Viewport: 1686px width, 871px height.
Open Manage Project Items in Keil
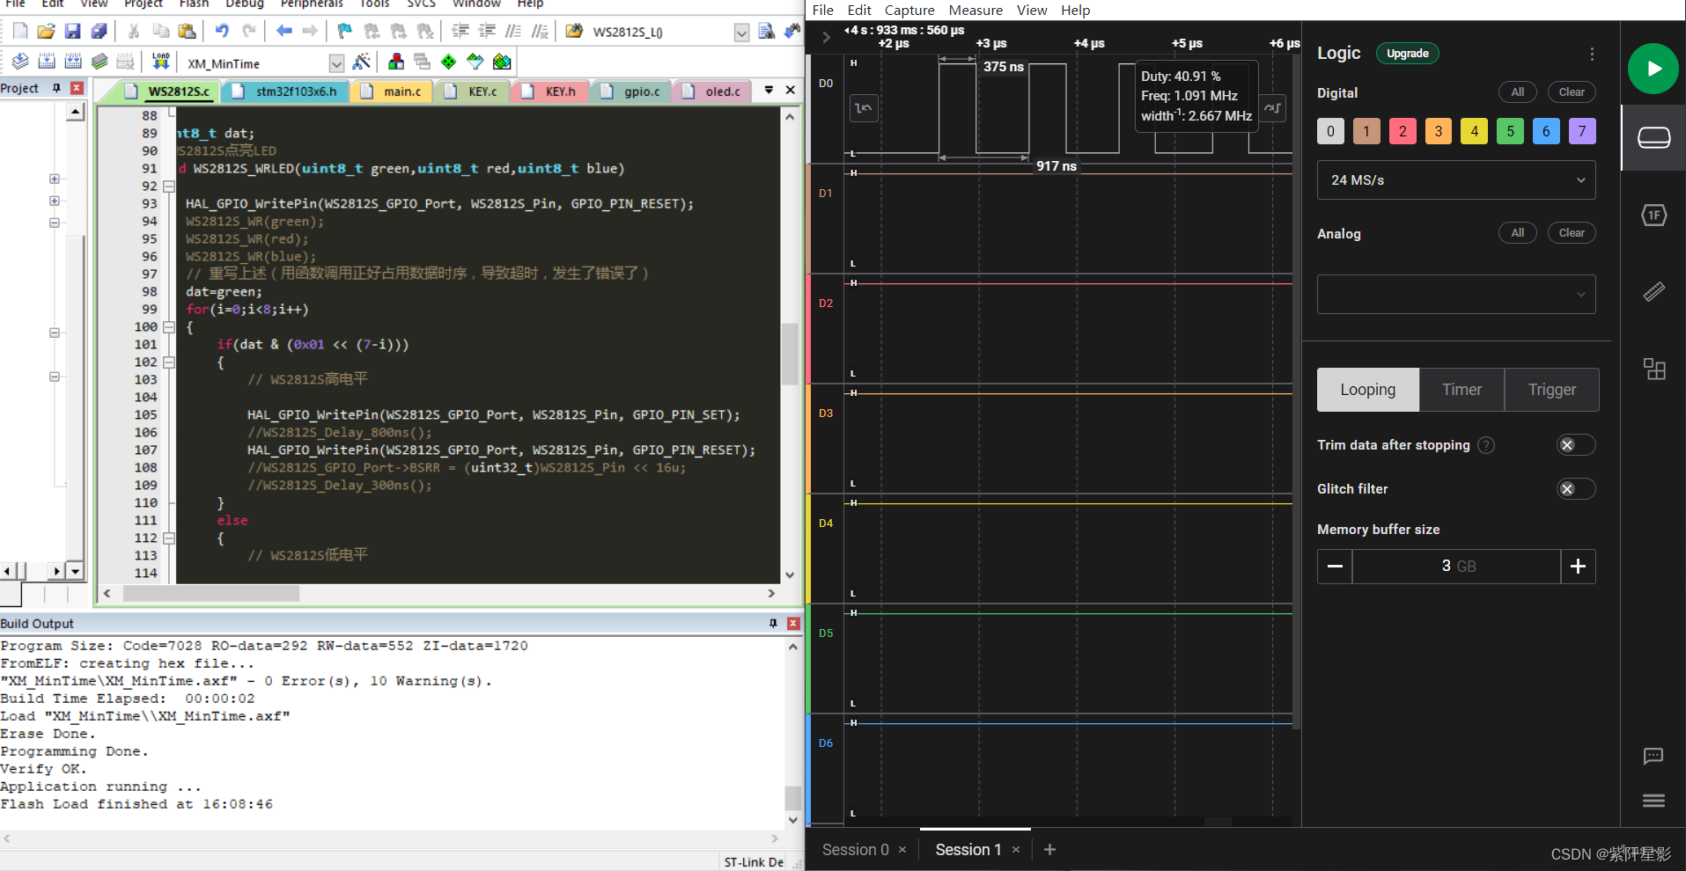396,62
